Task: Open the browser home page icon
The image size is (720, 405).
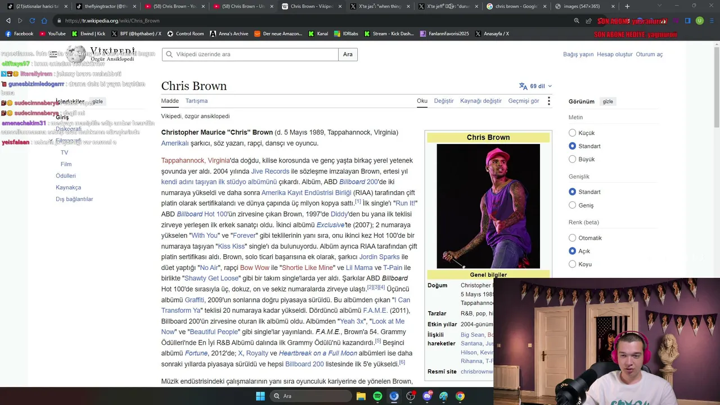Action: point(44,21)
